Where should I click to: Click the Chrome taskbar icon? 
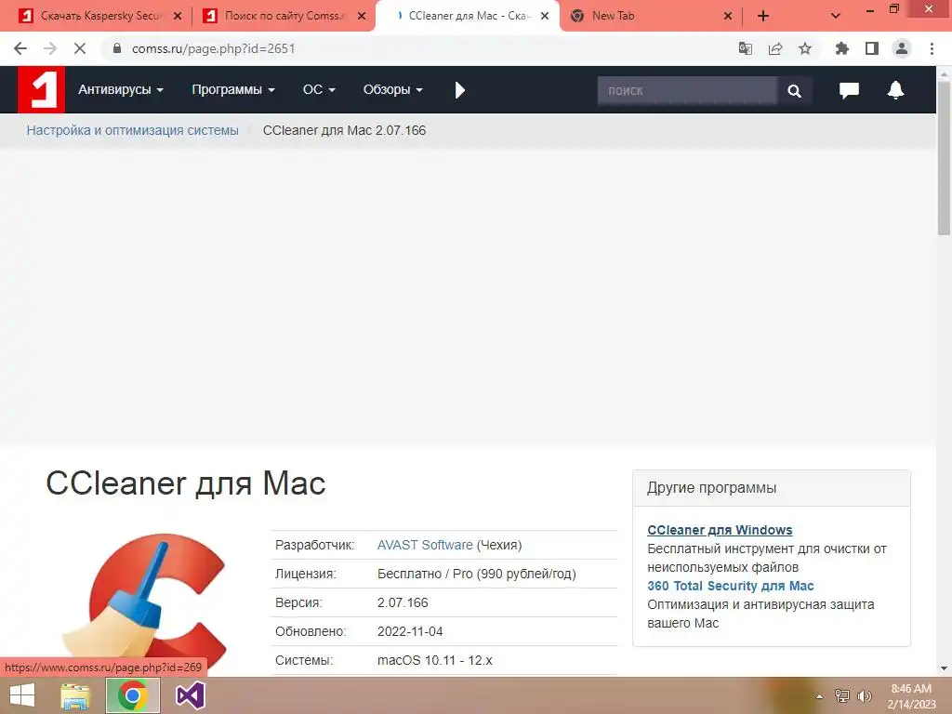pos(133,695)
